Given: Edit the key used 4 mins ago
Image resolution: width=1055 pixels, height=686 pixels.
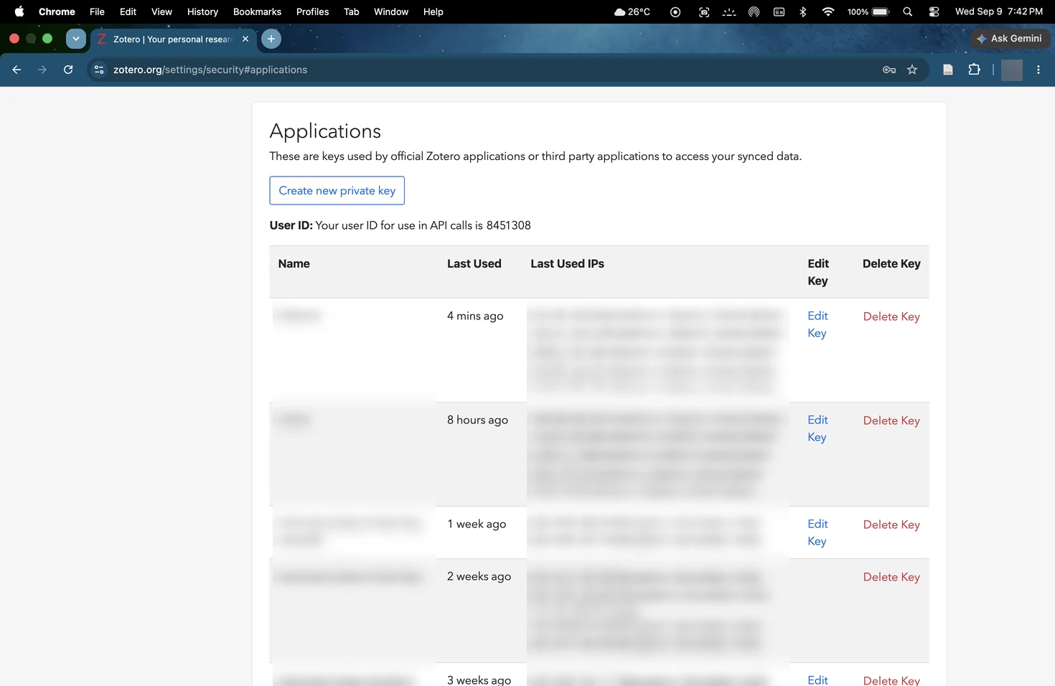Looking at the screenshot, I should pos(817,324).
